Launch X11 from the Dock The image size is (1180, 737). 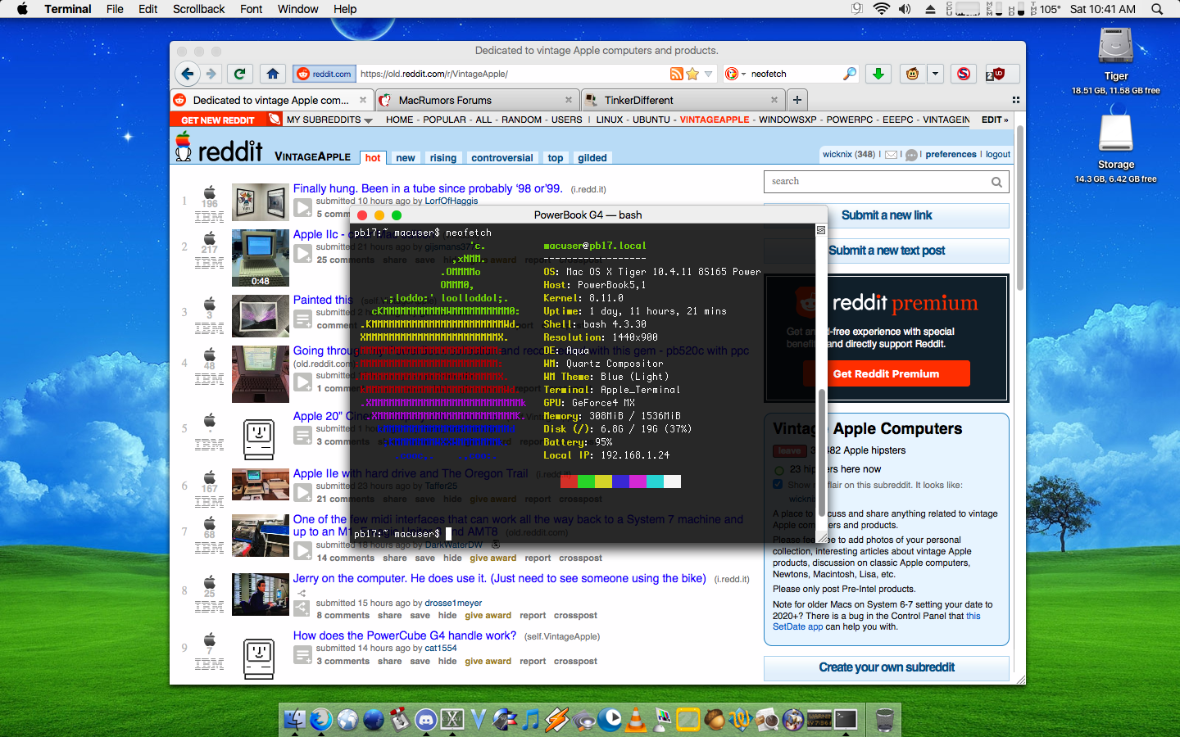tap(452, 720)
